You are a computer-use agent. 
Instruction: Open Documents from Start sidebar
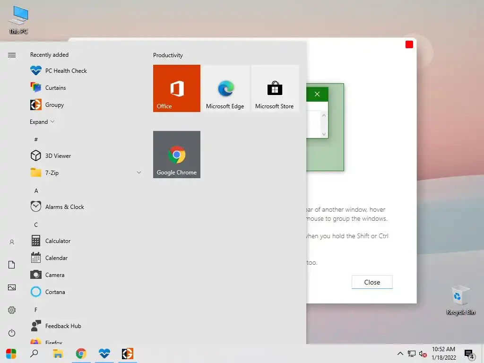tap(12, 265)
